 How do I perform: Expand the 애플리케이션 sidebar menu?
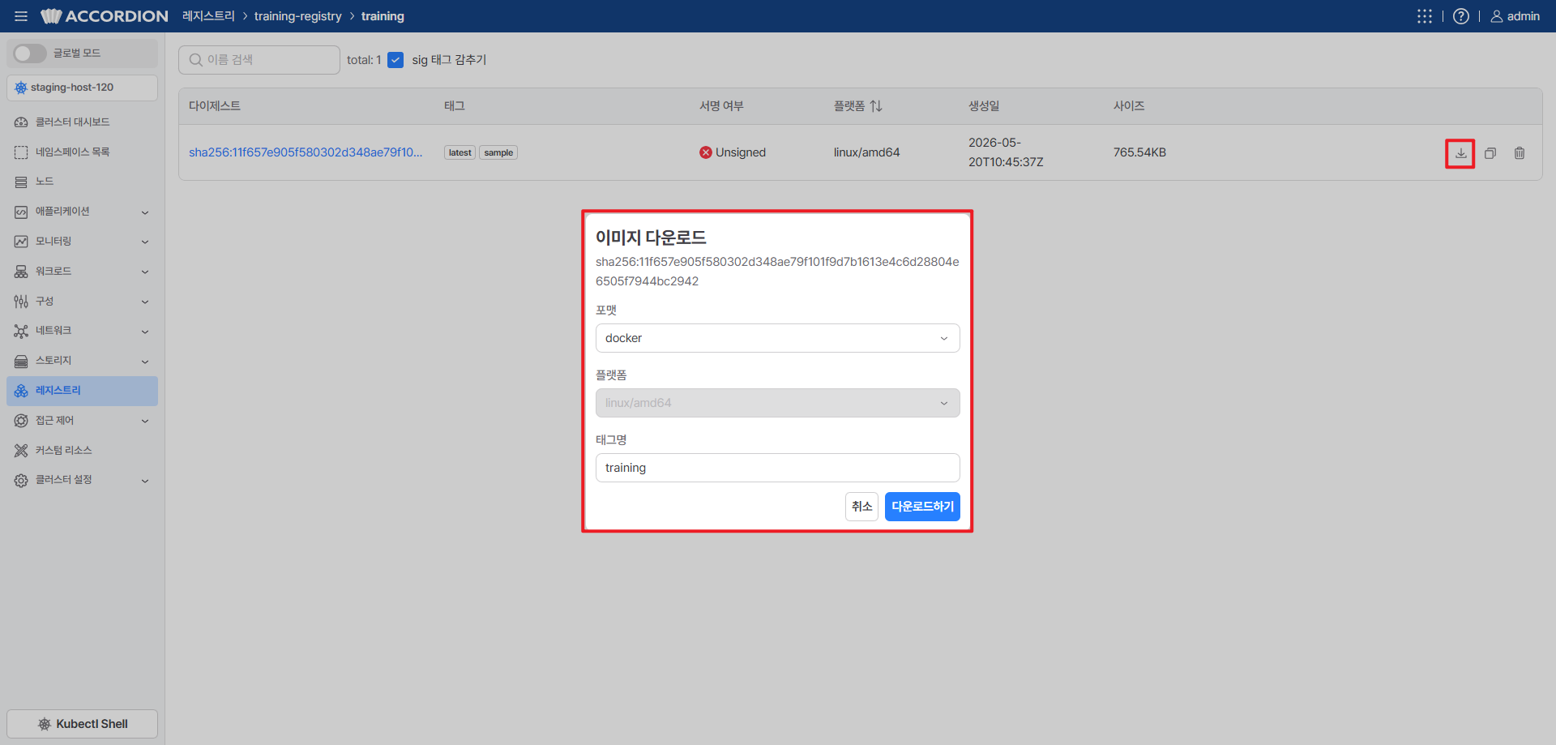coord(82,212)
